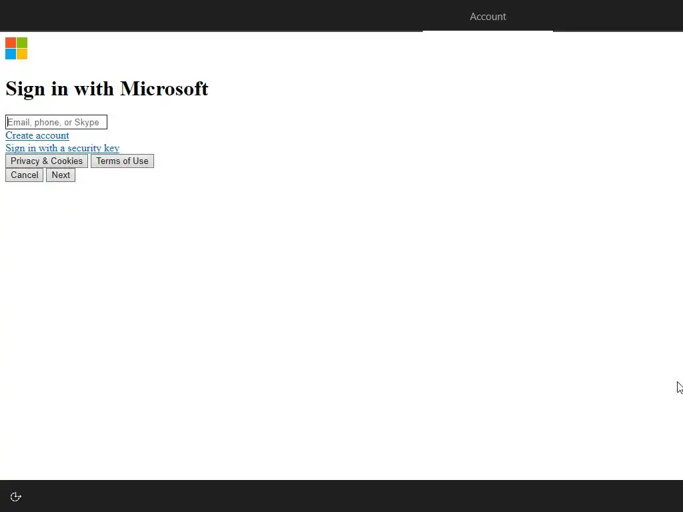Viewport: 683px width, 512px height.
Task: Click the Sign in with Microsoft heading
Action: pos(107,89)
